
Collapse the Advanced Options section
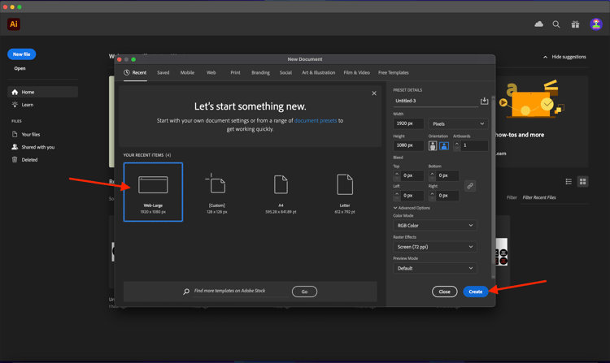coord(412,208)
